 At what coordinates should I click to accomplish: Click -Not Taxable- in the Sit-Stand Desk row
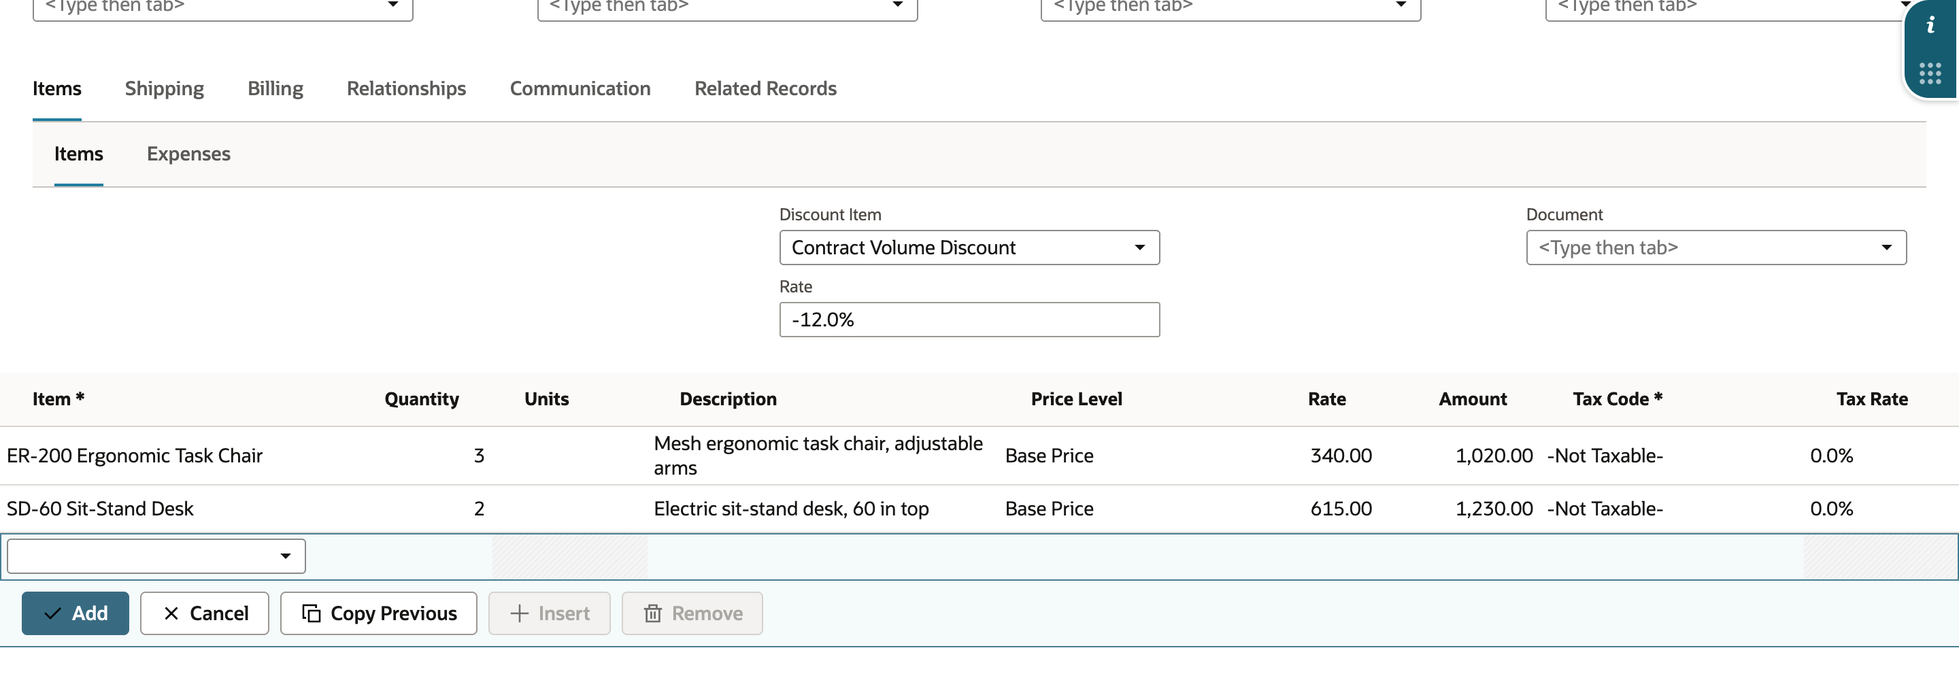pos(1605,509)
